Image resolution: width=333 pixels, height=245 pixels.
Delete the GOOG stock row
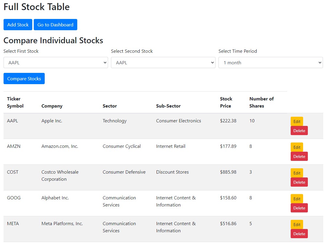click(x=299, y=208)
